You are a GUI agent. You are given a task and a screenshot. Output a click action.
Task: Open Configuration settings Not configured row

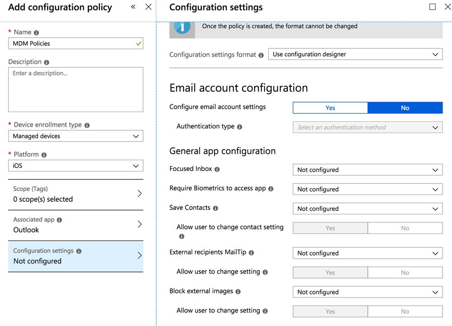coord(76,256)
